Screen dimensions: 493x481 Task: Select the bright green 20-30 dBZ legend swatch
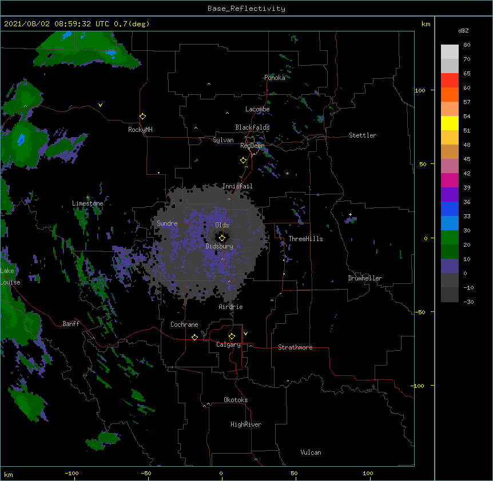[450, 238]
